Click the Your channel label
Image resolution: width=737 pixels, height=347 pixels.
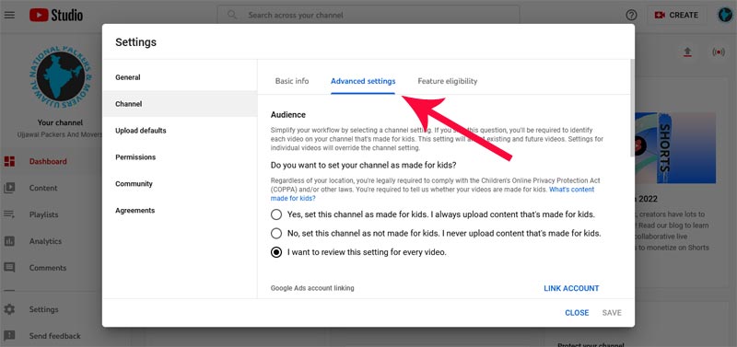pyautogui.click(x=60, y=122)
